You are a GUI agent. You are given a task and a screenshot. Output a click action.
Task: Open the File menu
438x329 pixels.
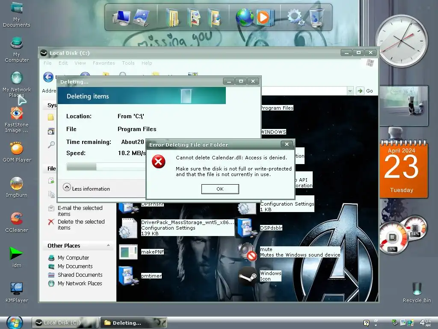tap(47, 63)
